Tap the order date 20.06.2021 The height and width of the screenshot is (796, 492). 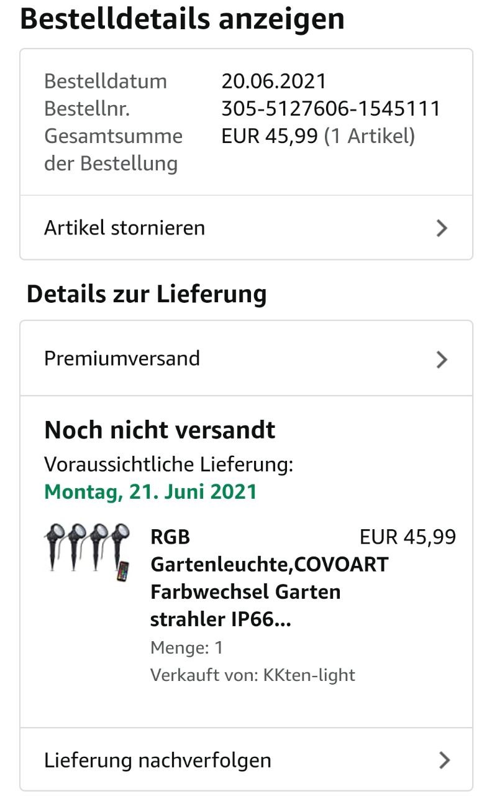click(273, 81)
